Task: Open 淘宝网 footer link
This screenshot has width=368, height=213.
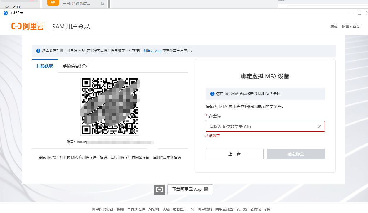Action: point(154,209)
